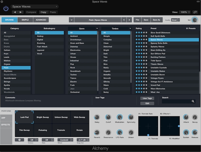Click the Save As button
Screen dimensions: 201x152
[156, 20]
